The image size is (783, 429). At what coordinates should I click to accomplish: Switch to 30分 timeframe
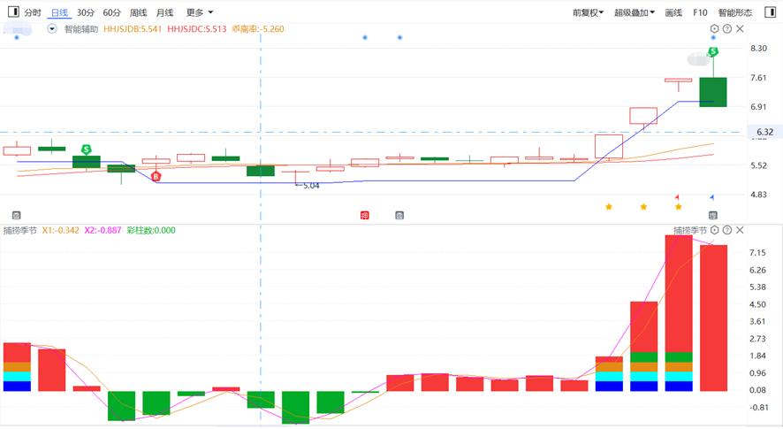click(x=86, y=12)
